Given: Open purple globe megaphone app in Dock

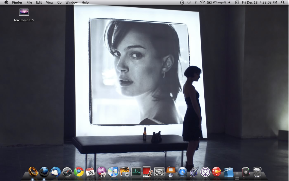Looking at the screenshot, I should pyautogui.click(x=102, y=172).
